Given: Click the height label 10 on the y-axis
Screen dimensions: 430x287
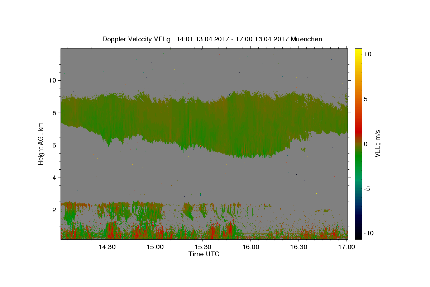Looking at the screenshot, I should click(x=52, y=80).
